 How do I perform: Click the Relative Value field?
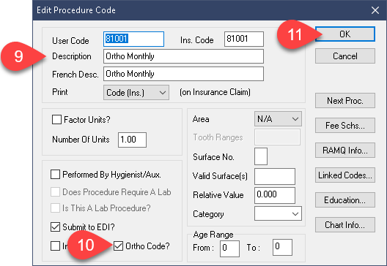point(275,195)
